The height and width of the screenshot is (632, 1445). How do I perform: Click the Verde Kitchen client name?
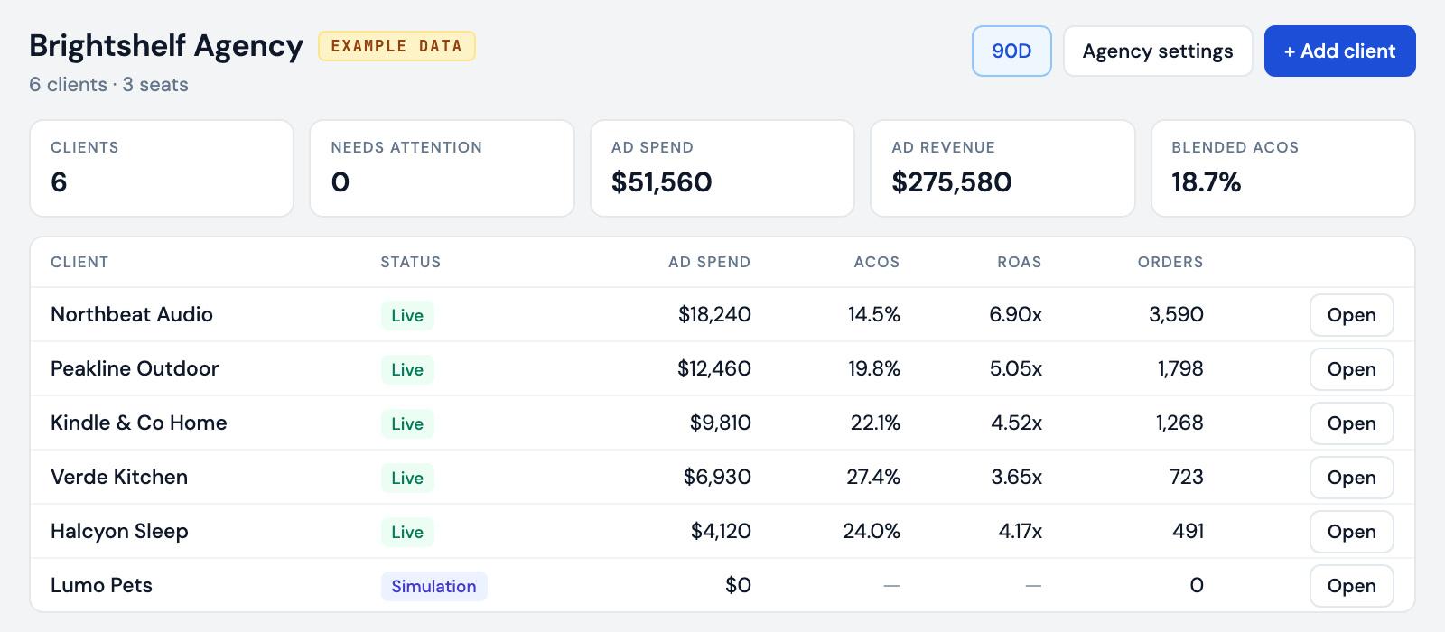119,478
